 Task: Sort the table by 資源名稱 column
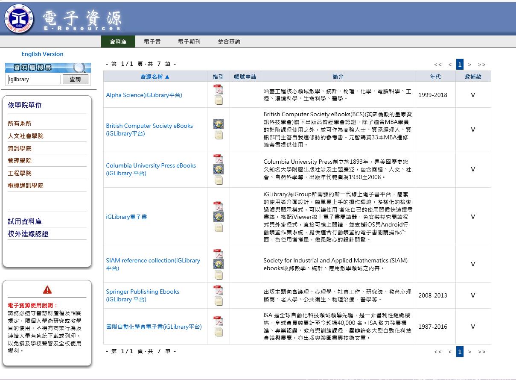click(155, 77)
